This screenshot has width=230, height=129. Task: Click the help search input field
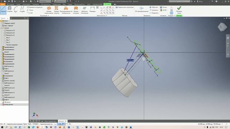(180, 1)
